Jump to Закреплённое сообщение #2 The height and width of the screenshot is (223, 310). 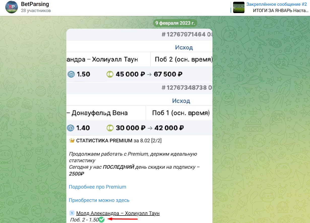[276, 4]
